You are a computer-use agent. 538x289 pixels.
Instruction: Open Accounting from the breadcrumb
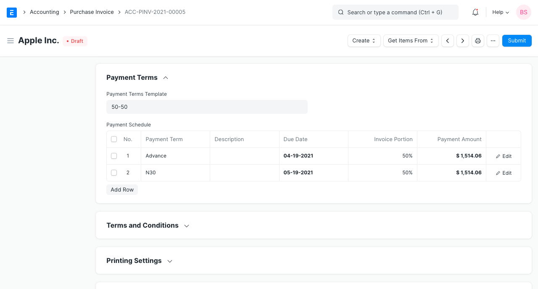44,12
